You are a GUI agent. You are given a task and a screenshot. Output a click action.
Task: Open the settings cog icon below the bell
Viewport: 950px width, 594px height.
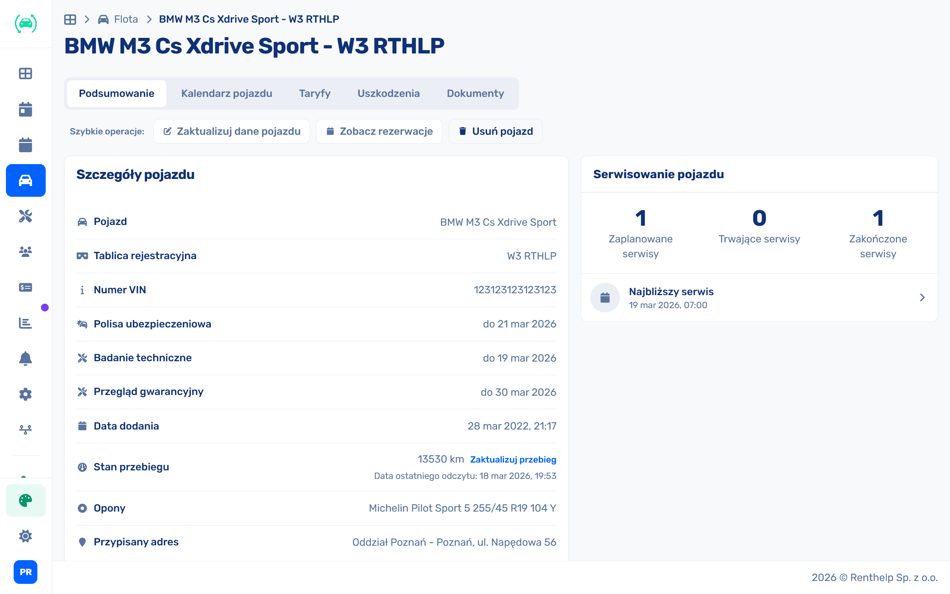point(26,394)
